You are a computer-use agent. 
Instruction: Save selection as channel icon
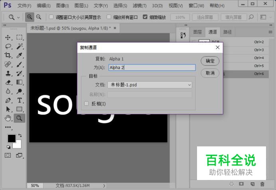(241, 184)
